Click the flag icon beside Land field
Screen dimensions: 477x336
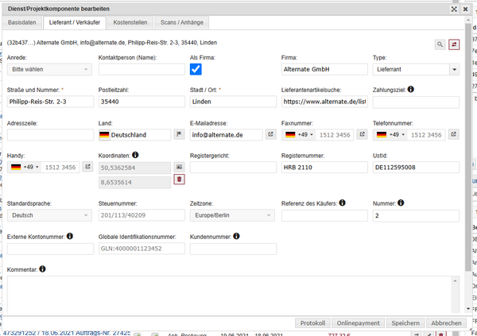180,135
